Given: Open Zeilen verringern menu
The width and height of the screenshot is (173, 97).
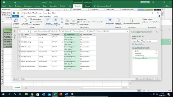Looking at the screenshot, I should (56, 22).
